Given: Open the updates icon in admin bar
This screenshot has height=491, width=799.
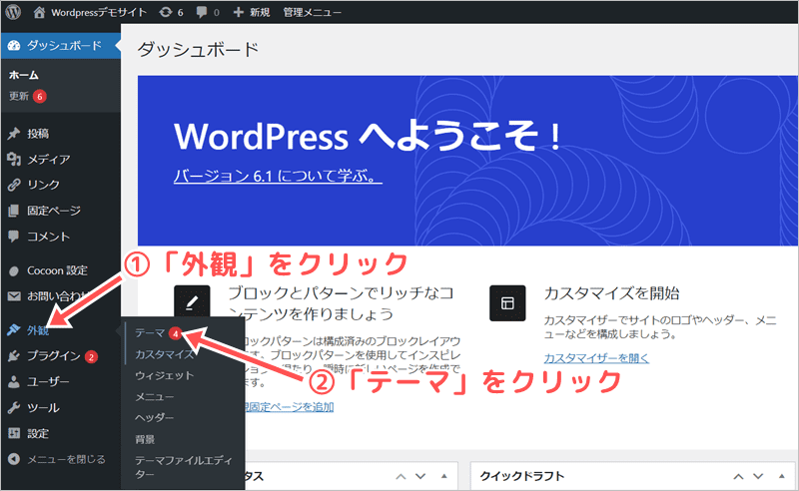Looking at the screenshot, I should pos(164,14).
